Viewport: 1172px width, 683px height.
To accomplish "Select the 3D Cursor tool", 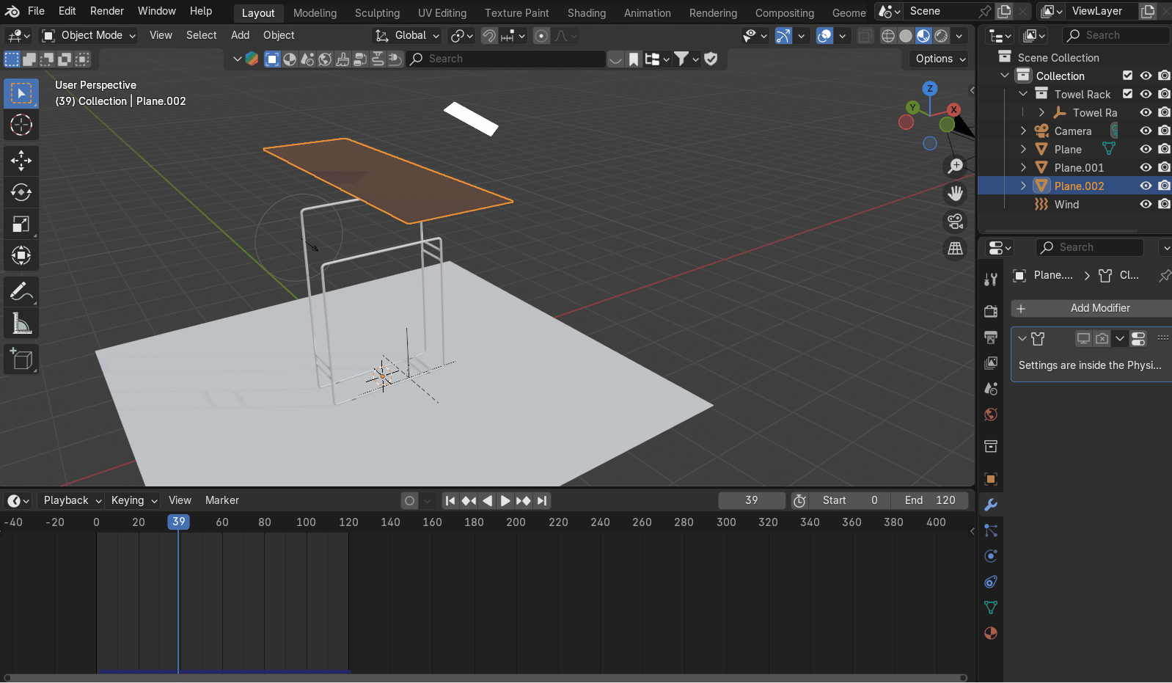I will coord(21,125).
